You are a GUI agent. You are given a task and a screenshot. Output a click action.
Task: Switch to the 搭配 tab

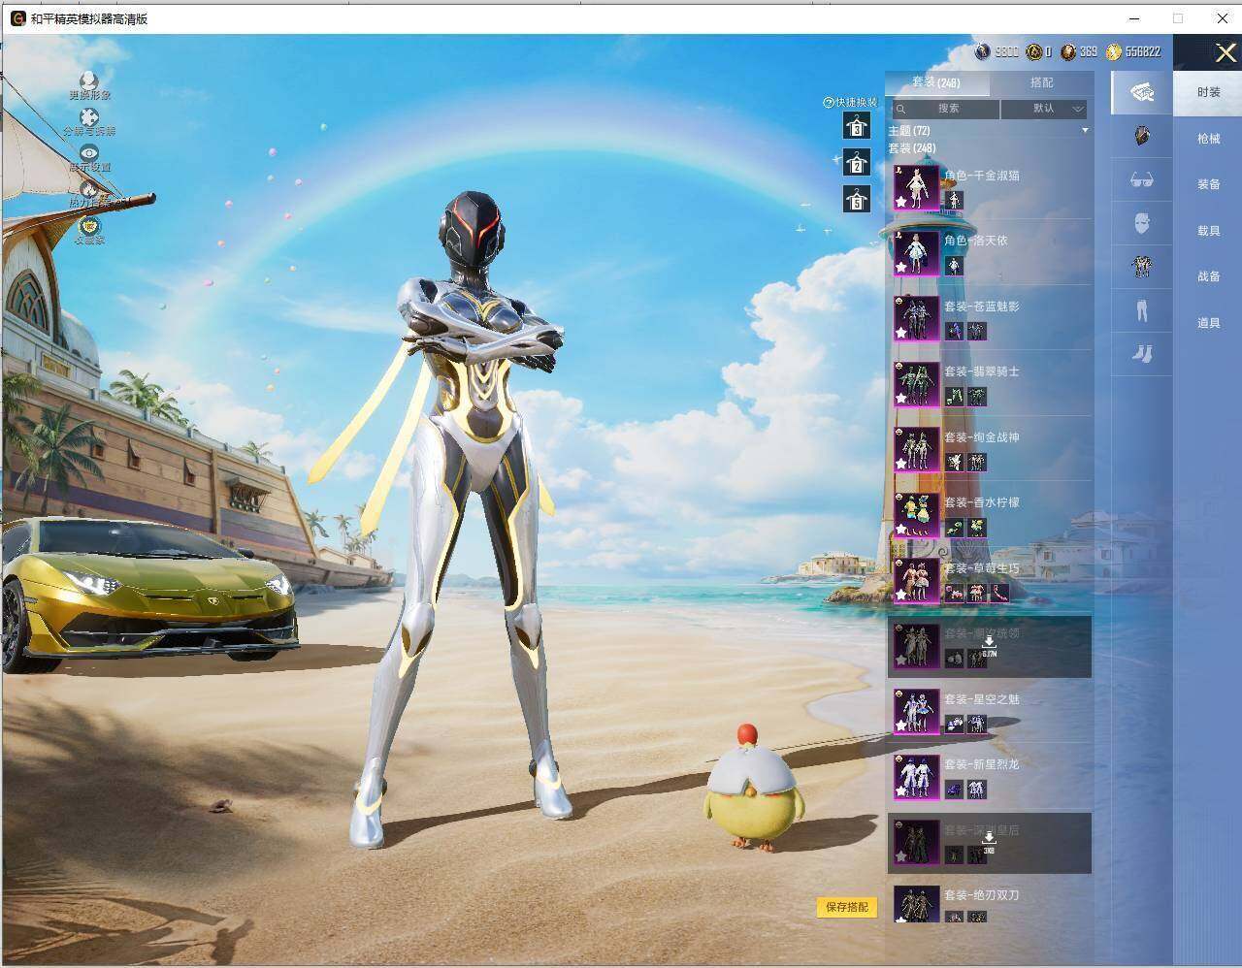pyautogui.click(x=1041, y=83)
